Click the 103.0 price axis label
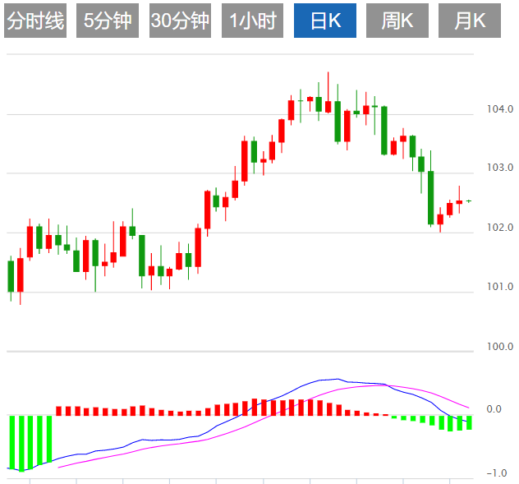519x484 pixels. 500,168
